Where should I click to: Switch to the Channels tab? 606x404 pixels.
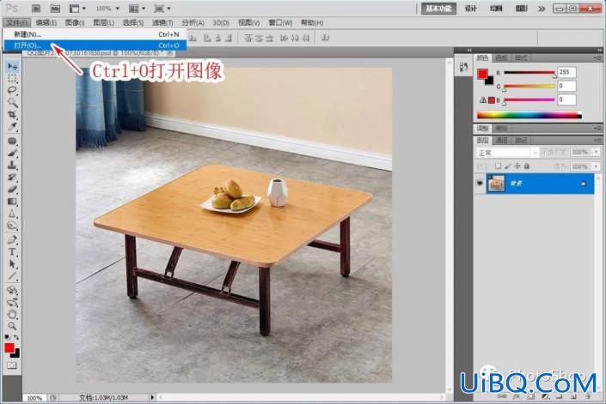(501, 141)
